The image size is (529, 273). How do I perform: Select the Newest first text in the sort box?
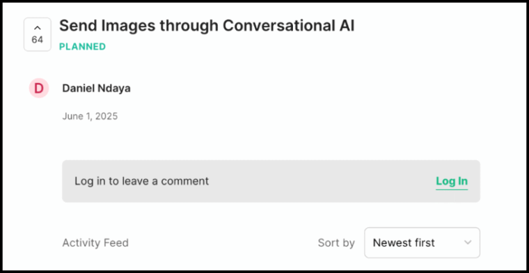point(404,242)
